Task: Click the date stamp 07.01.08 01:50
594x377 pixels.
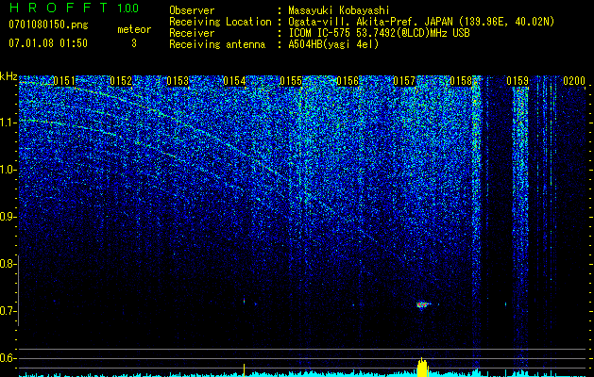Action: (x=48, y=42)
